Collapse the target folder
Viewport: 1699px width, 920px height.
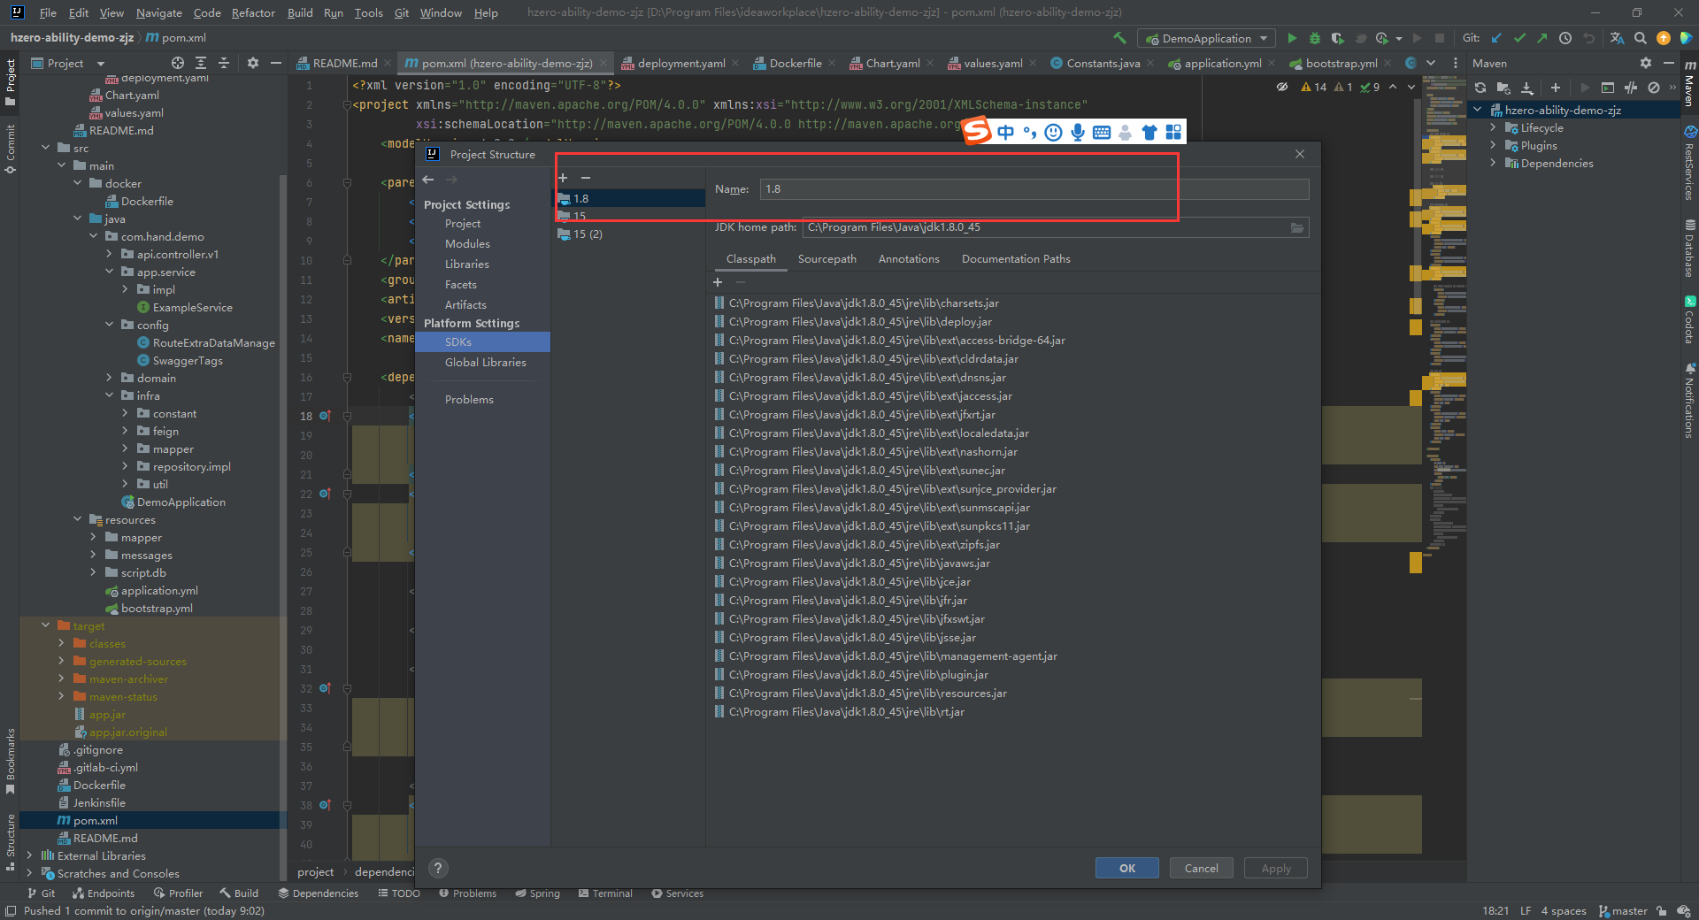point(45,625)
